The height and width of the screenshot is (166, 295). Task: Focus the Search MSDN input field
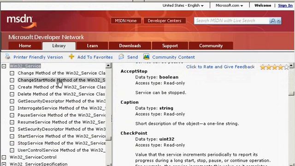[231, 21]
